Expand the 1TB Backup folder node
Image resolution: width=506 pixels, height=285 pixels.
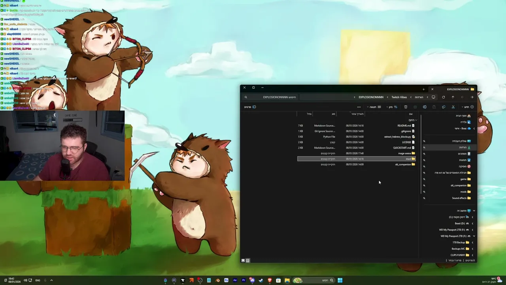point(472,242)
